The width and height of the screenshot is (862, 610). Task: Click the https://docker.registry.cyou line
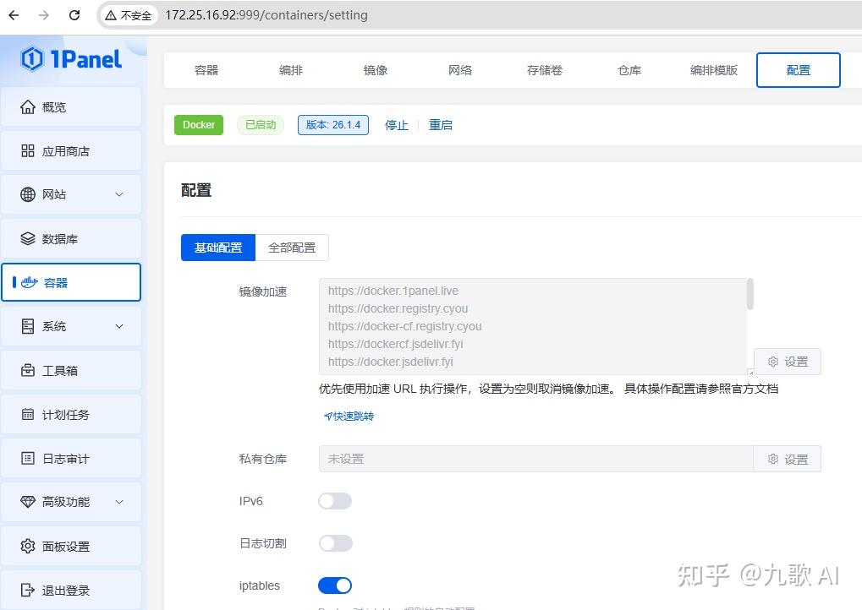pyautogui.click(x=398, y=308)
